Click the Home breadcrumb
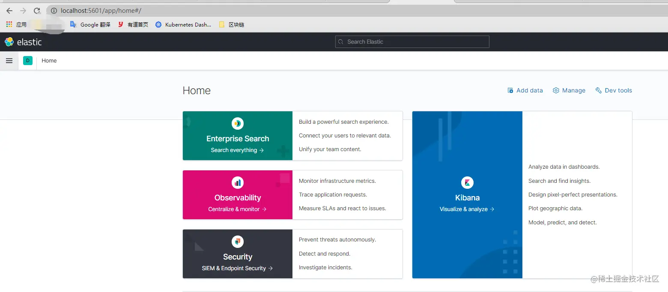Screen dimensions: 668x292 coord(49,61)
